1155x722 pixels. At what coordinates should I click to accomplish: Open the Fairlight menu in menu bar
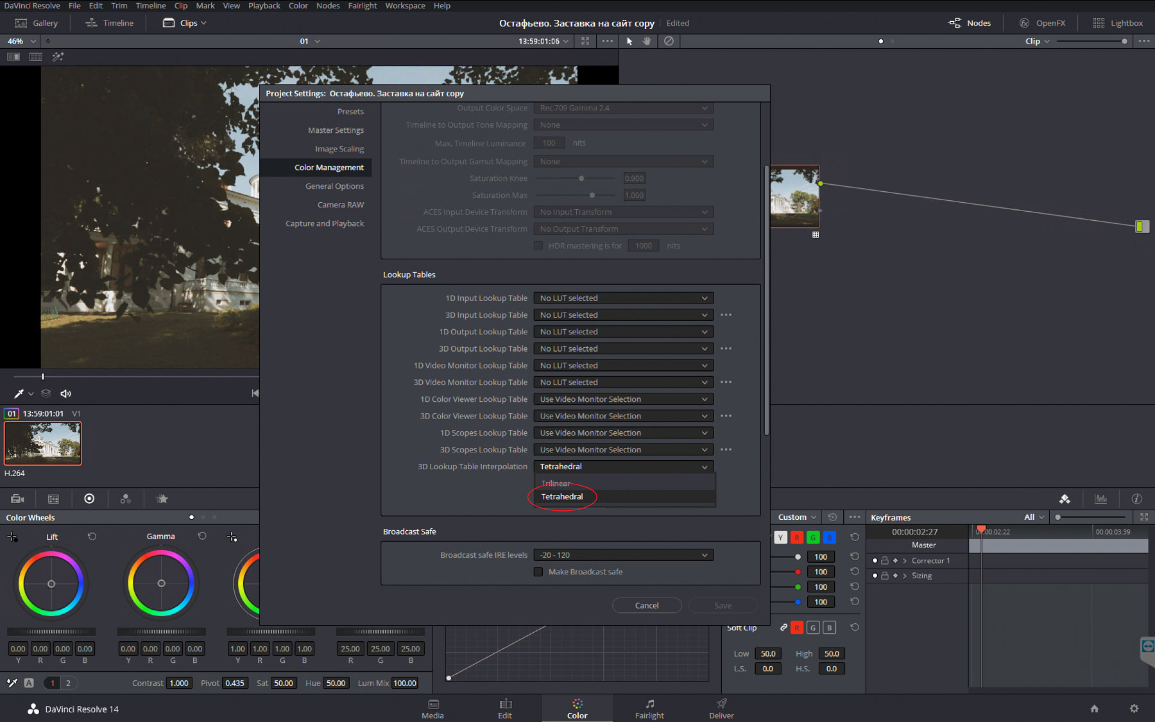click(x=363, y=6)
